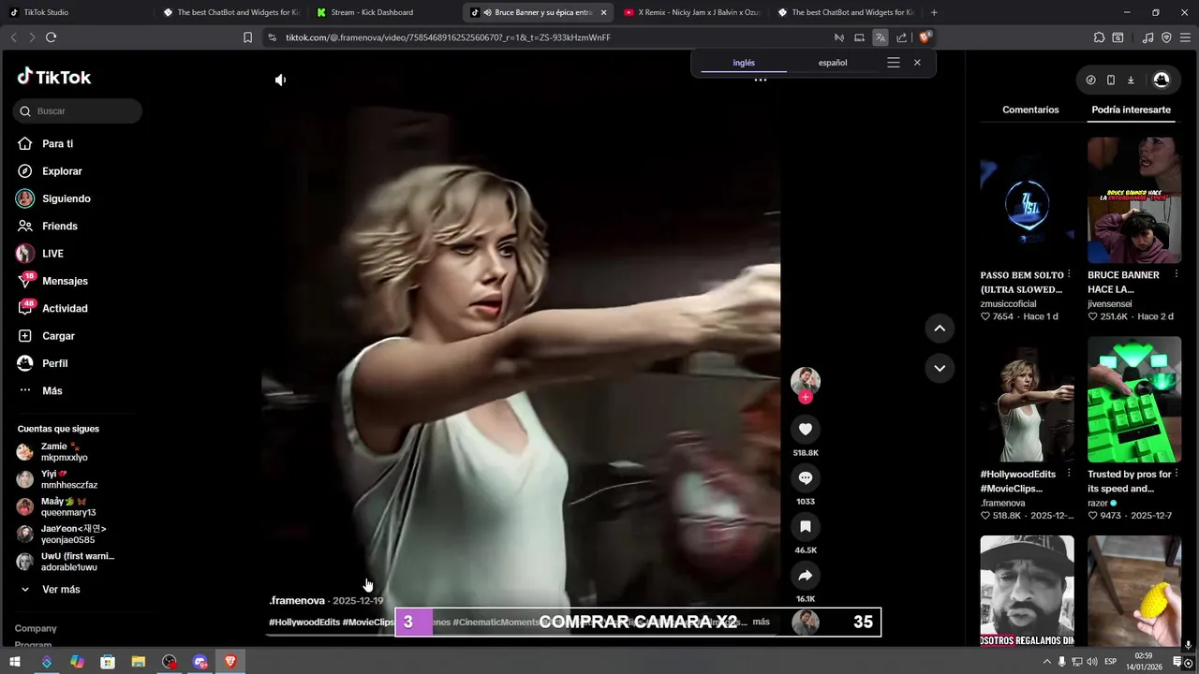Screen dimensions: 1199x674
Task: Go to the previous video with up arrow
Action: tap(940, 328)
